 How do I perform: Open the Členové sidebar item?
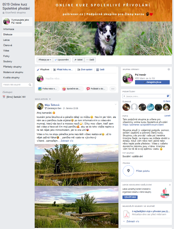pos(8,45)
